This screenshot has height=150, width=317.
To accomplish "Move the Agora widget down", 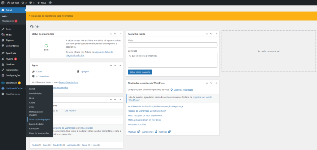I will [x=115, y=65].
